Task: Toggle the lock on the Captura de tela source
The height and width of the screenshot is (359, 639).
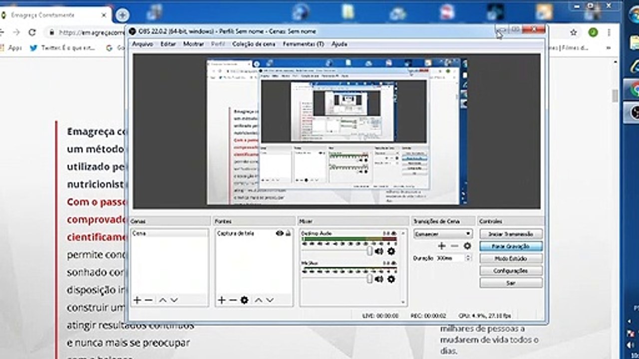Action: pyautogui.click(x=288, y=233)
